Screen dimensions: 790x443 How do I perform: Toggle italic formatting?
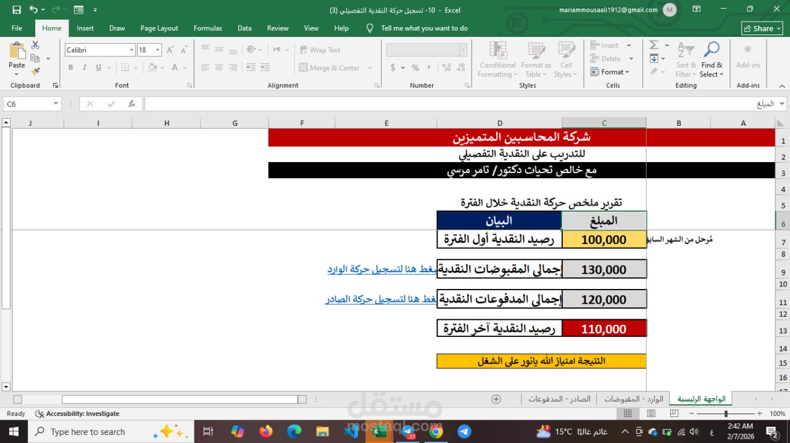(x=84, y=68)
